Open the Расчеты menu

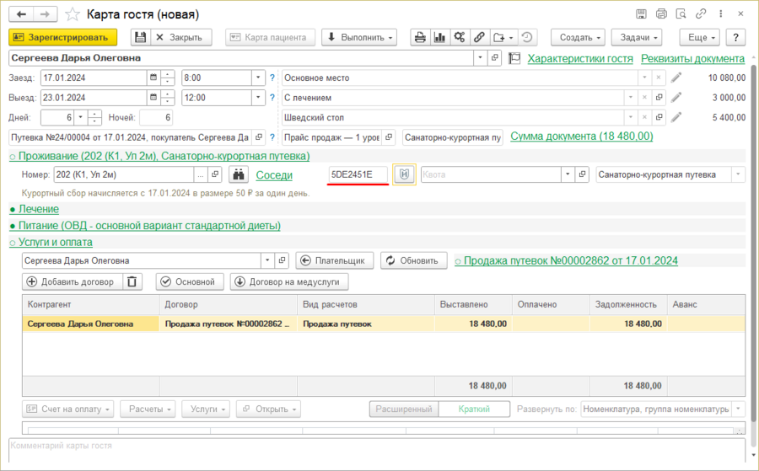click(x=148, y=409)
